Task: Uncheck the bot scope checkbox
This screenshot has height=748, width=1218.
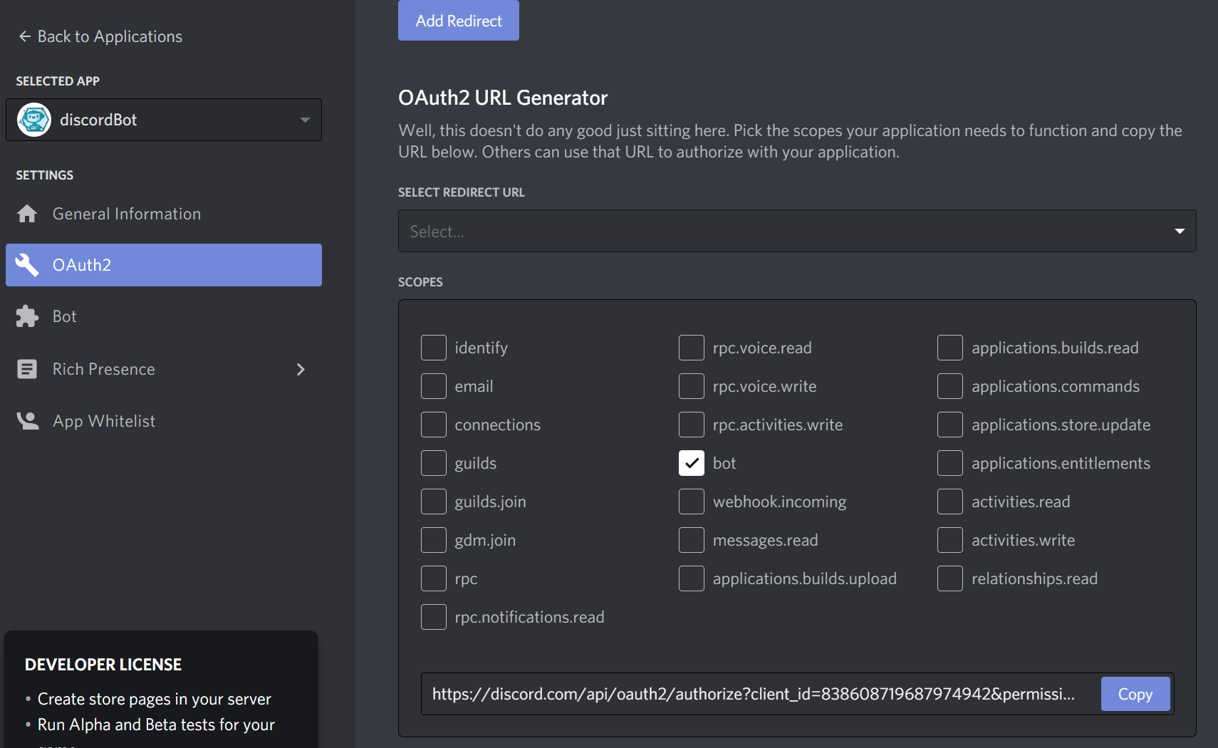Action: (x=692, y=462)
